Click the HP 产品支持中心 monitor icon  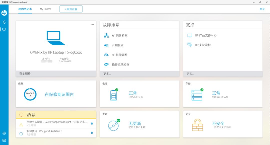[189, 36]
